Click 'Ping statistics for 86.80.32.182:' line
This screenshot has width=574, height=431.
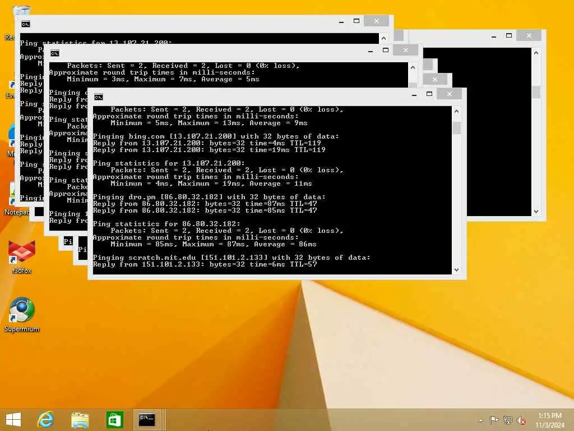[166, 223]
